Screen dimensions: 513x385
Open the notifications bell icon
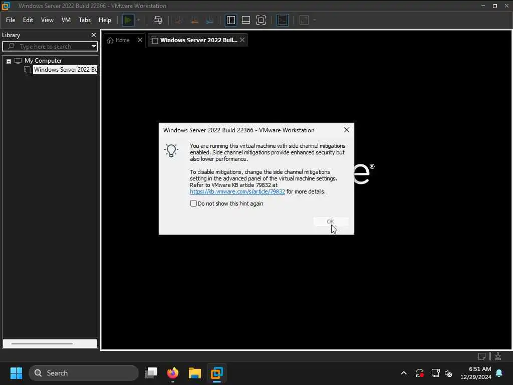click(x=499, y=373)
